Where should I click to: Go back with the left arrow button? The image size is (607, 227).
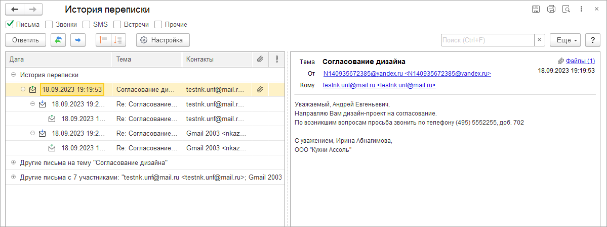click(x=15, y=9)
